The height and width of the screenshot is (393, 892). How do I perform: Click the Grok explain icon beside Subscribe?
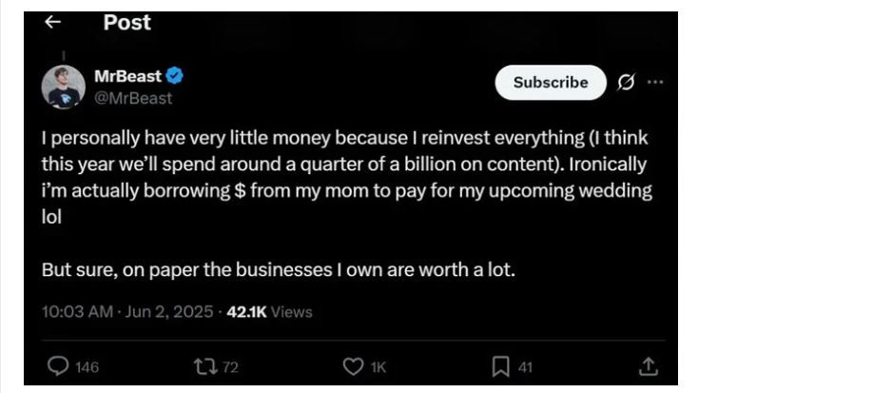coord(626,83)
